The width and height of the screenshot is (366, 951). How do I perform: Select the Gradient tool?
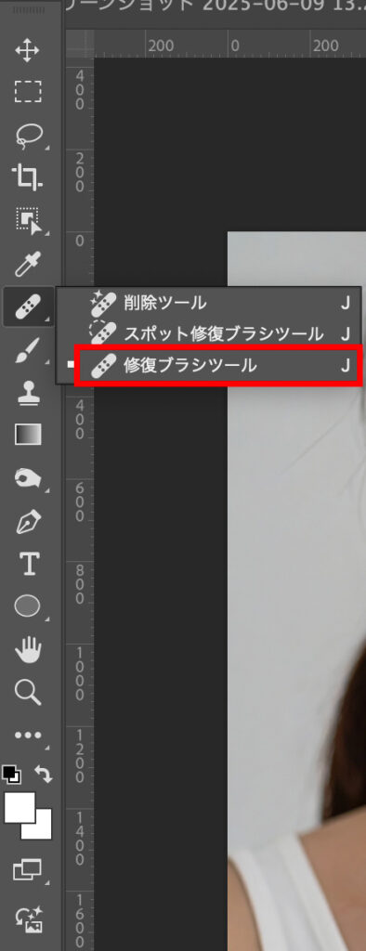click(x=28, y=435)
